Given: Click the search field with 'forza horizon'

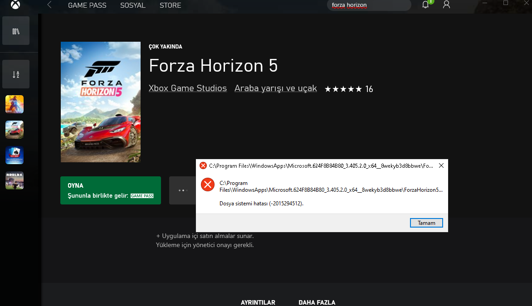Looking at the screenshot, I should pyautogui.click(x=369, y=5).
